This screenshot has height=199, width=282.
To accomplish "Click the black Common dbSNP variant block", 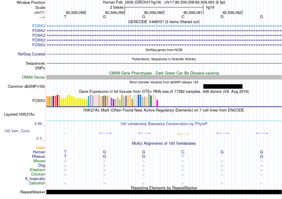I will [x=223, y=86].
